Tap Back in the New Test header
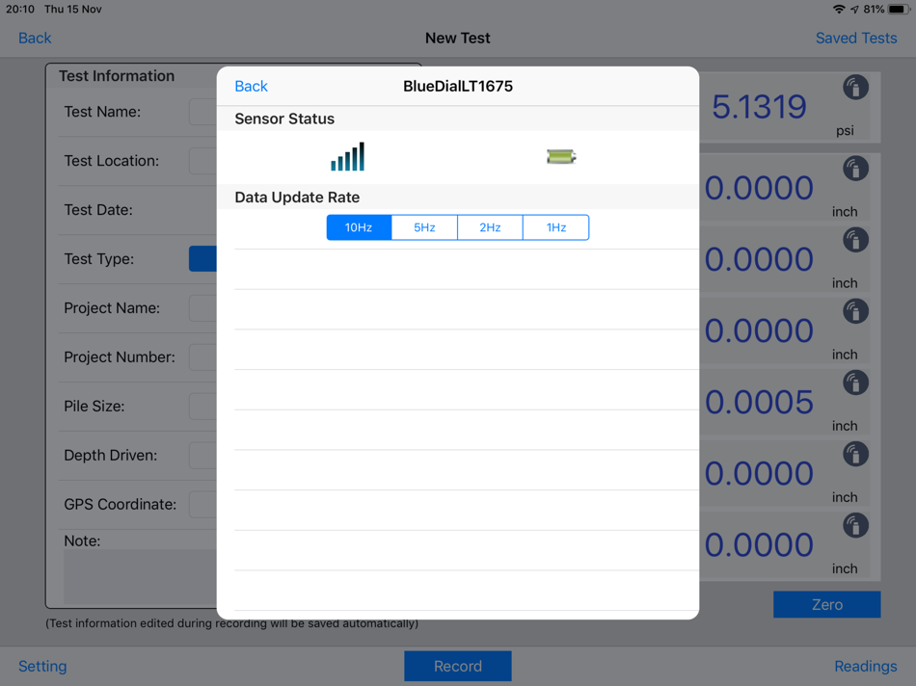The image size is (916, 686). [35, 38]
